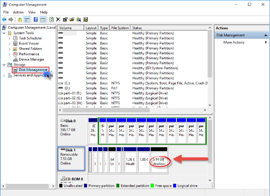Select the part~02 (G:) volume row
This screenshot has width=270, height=196.
(x=133, y=98)
